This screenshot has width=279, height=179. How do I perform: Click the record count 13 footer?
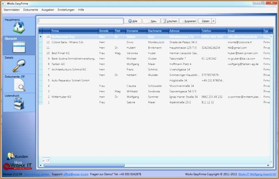pos(46,160)
